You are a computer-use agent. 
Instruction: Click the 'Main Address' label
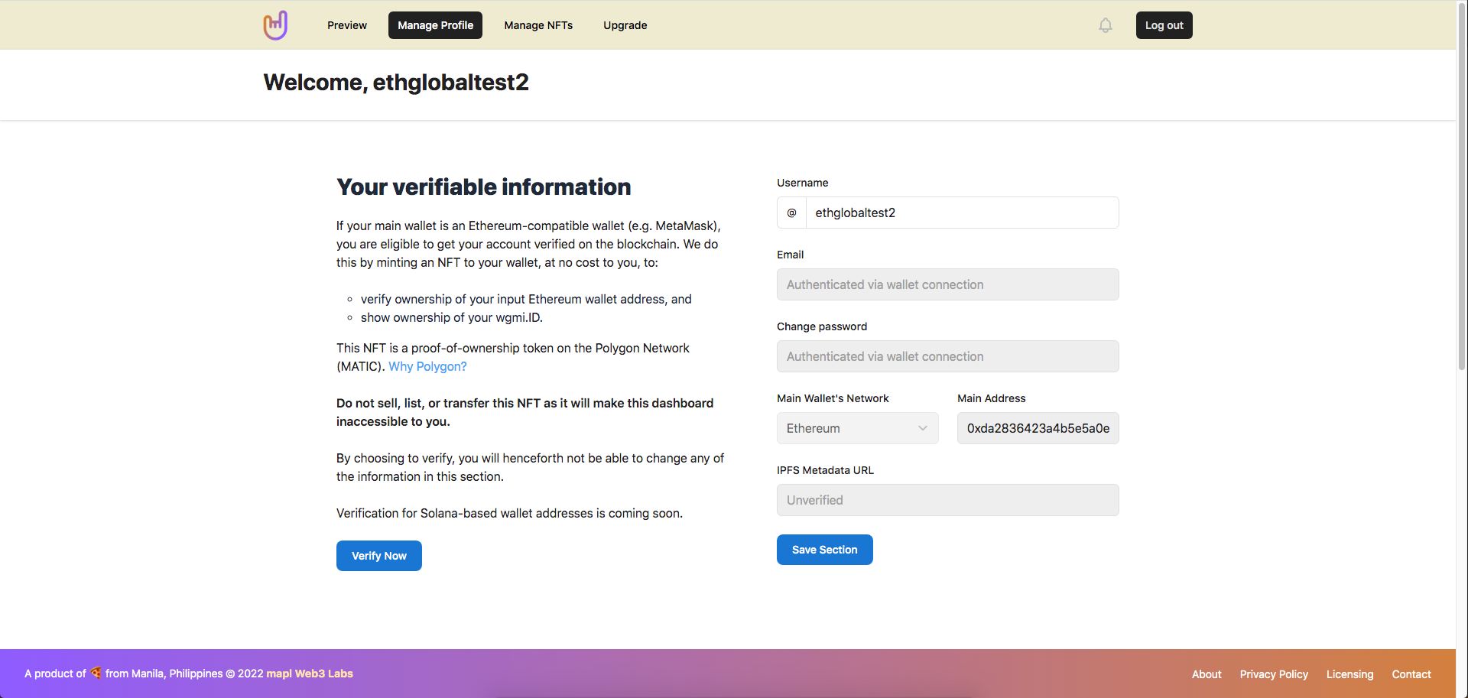pos(992,398)
